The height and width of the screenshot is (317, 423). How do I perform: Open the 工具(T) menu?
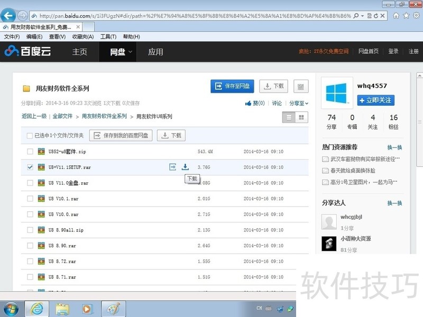[108, 36]
